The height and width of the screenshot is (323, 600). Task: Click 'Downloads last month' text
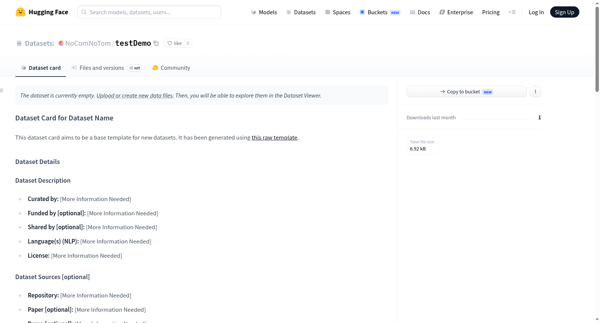(x=431, y=117)
